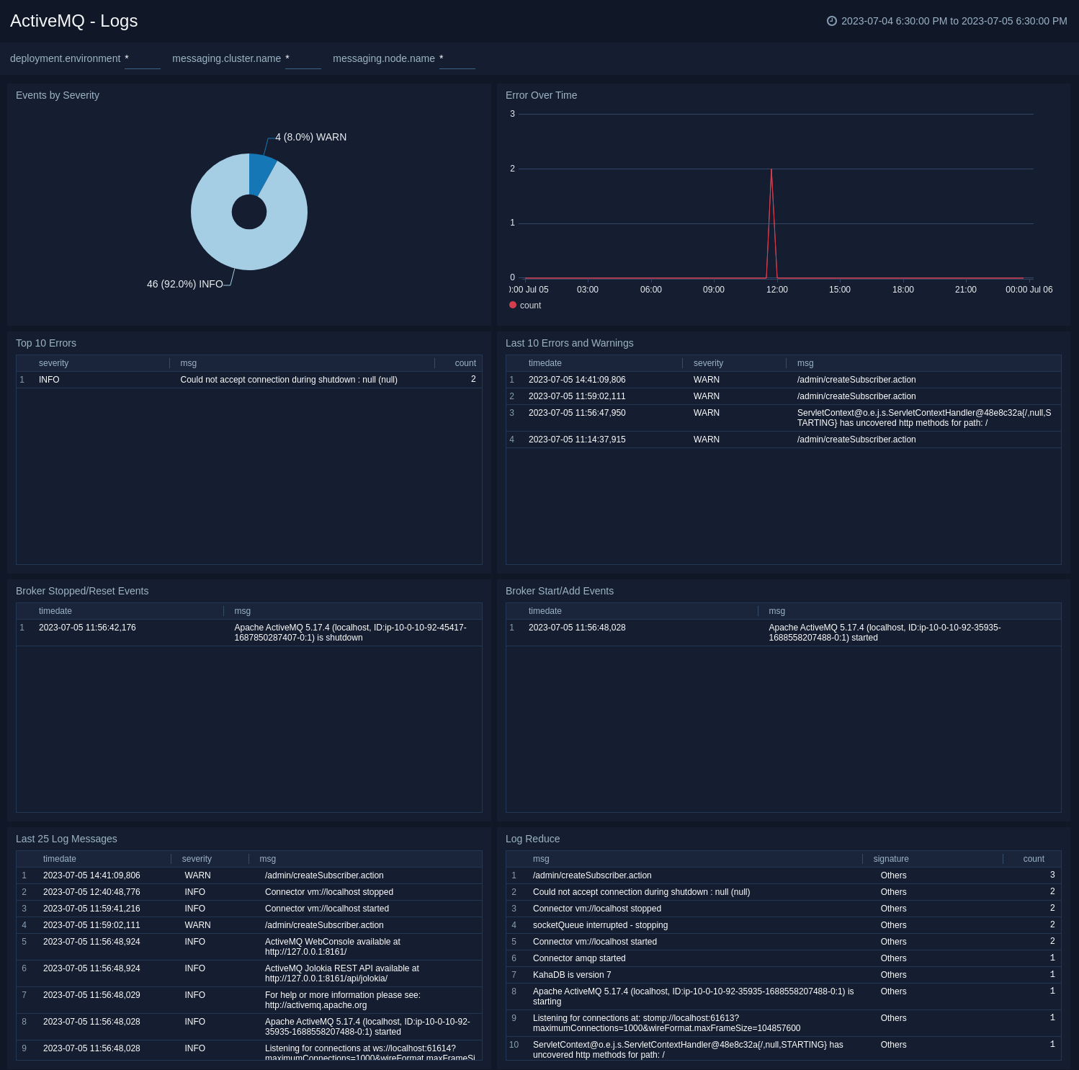The height and width of the screenshot is (1070, 1079).
Task: Open the Events by Severity panel title
Action: [58, 95]
